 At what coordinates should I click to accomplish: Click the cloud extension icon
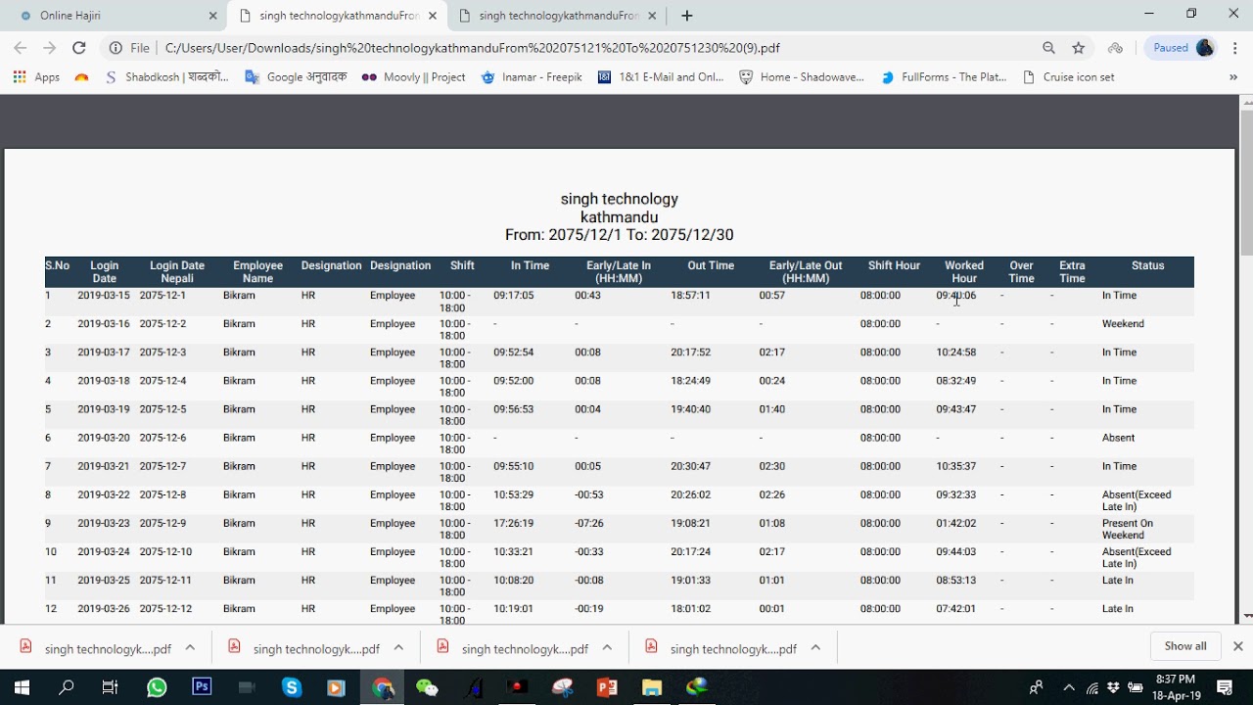point(1115,48)
